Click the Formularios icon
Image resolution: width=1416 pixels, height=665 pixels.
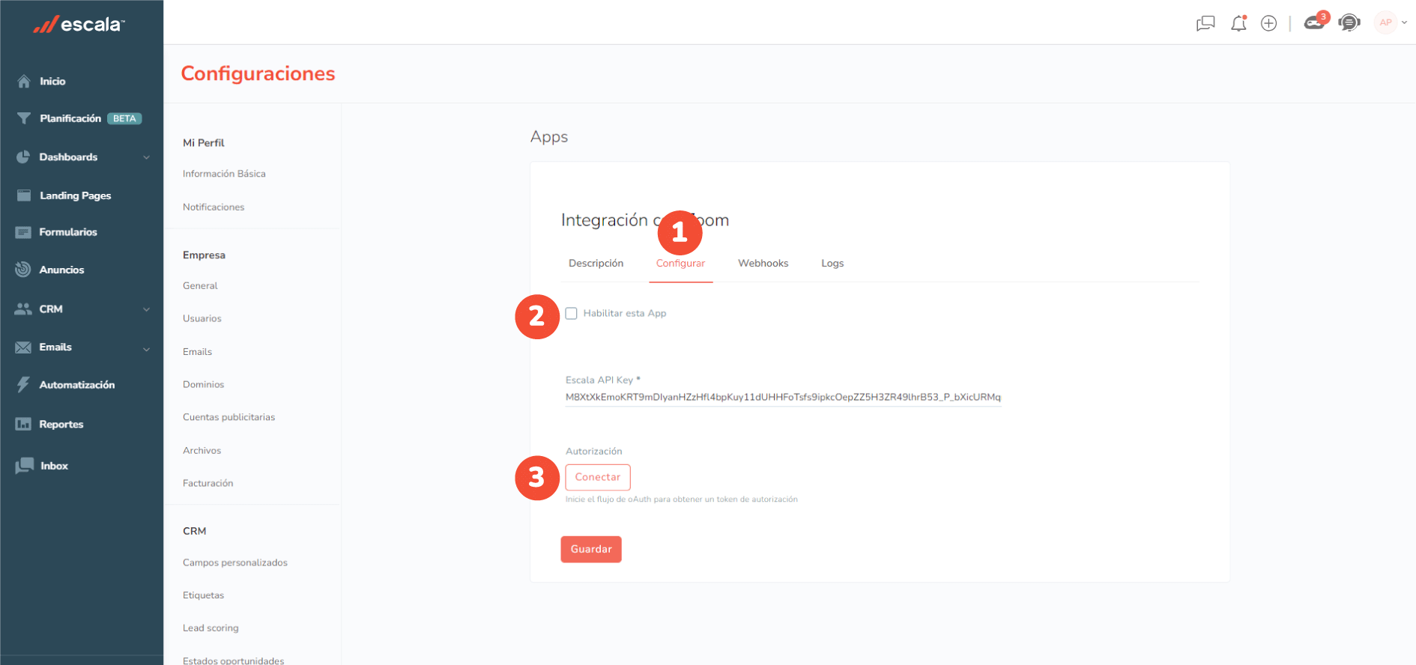click(23, 232)
